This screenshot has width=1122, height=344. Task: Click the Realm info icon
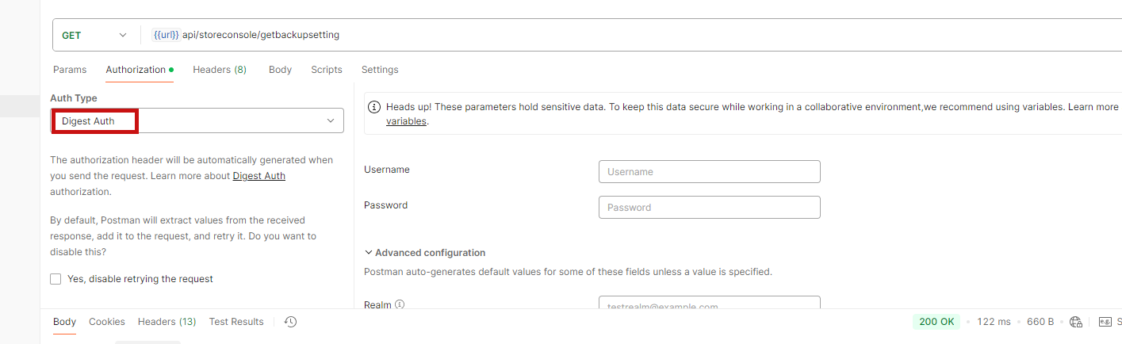[x=400, y=304]
